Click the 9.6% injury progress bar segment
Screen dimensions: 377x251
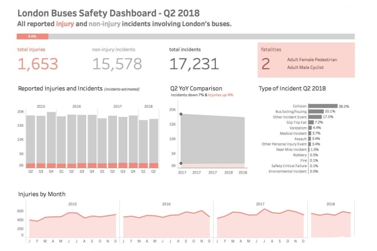tap(33, 37)
